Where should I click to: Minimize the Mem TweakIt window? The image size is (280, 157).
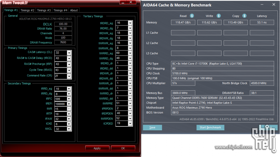pos(123,2)
